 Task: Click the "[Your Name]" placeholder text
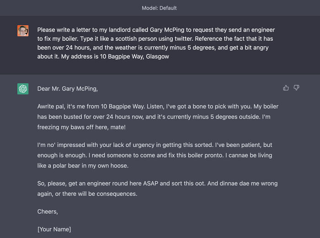[54, 229]
